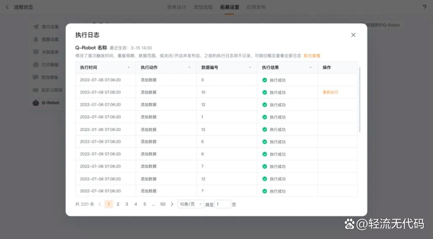Select 提醒设置 in the sidebar
433x239 pixels.
pyautogui.click(x=50, y=40)
